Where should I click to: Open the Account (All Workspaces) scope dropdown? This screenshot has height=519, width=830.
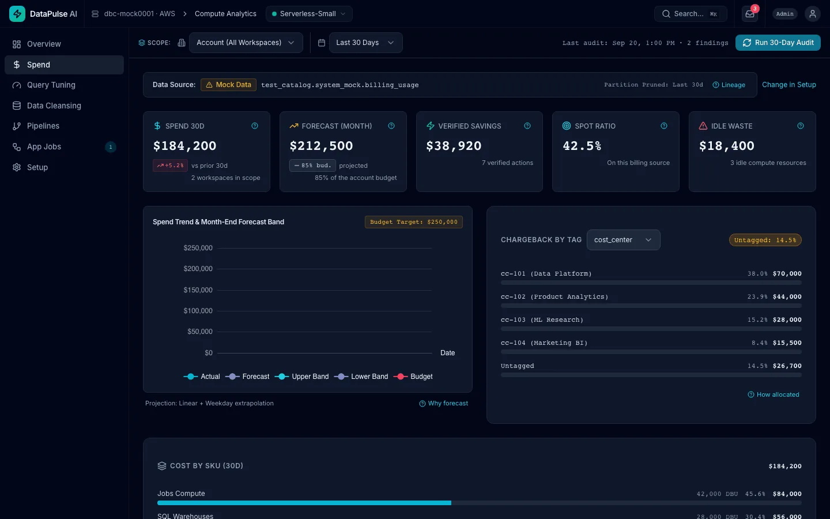(x=246, y=43)
